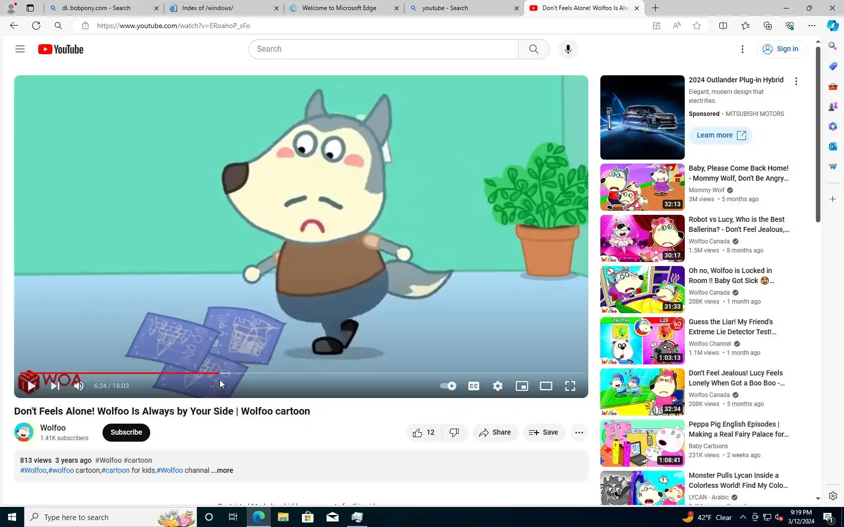Open the Wolfoo channel avatar
The height and width of the screenshot is (527, 844).
[x=24, y=432]
